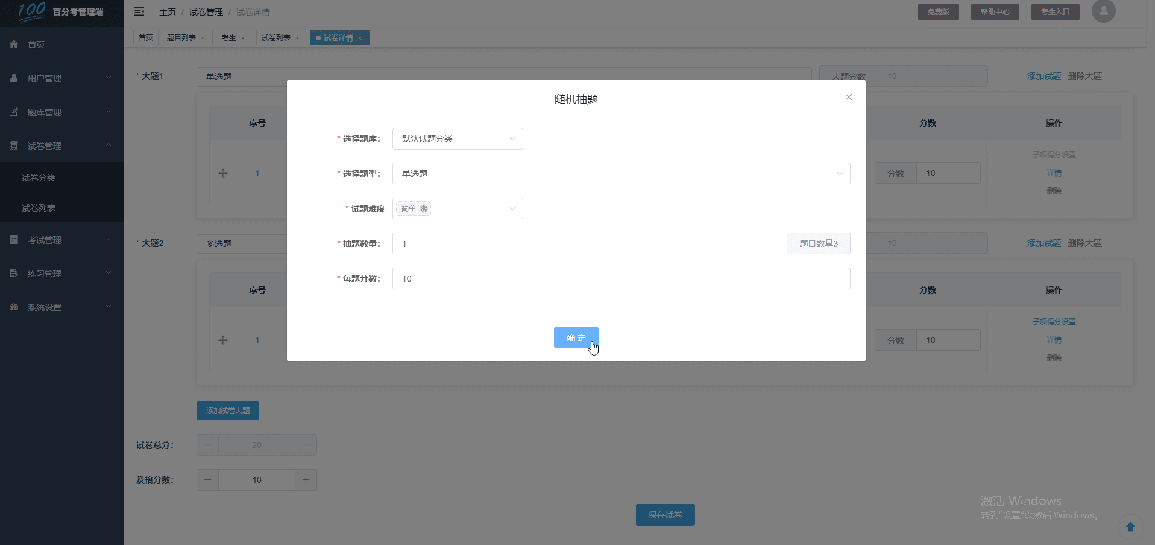The image size is (1155, 545).
Task: Close the 随机抽题 dialog with X
Action: (848, 97)
